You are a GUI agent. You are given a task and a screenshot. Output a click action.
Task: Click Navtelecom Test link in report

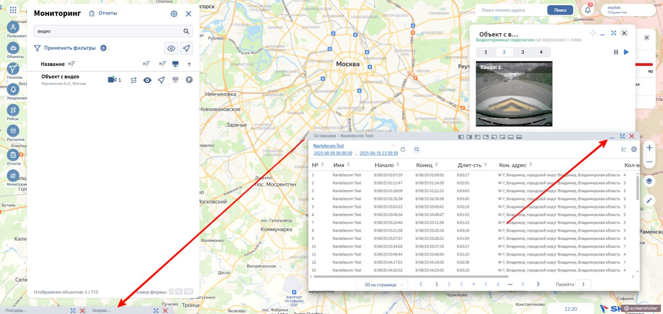tap(328, 146)
